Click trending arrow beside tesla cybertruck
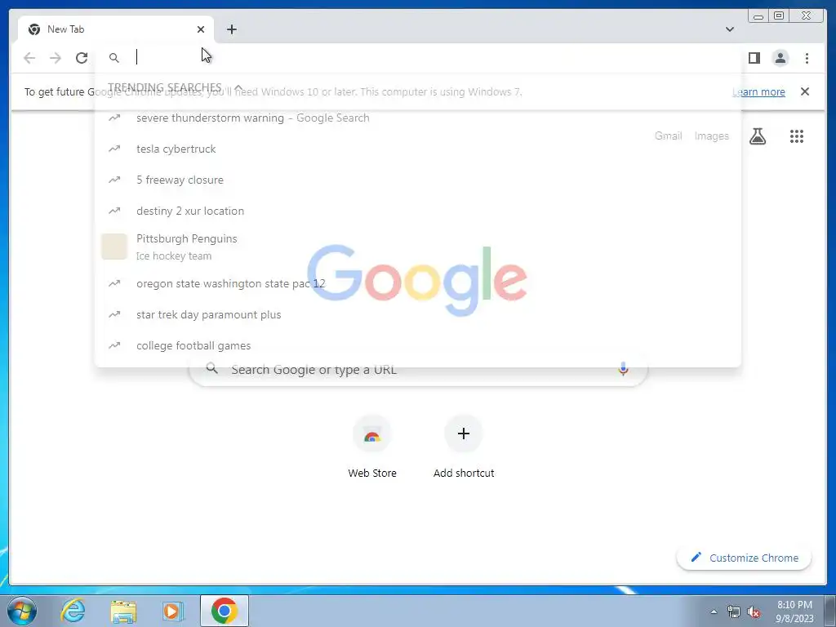836x627 pixels. 114,149
